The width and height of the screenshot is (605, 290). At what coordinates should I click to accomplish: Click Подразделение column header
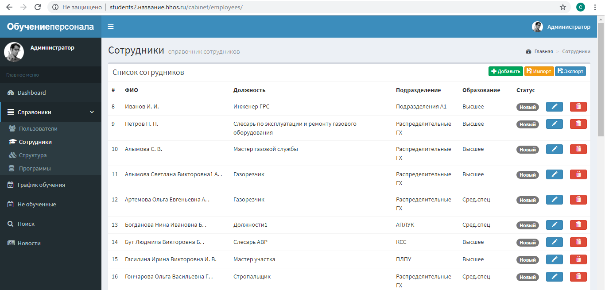click(419, 90)
